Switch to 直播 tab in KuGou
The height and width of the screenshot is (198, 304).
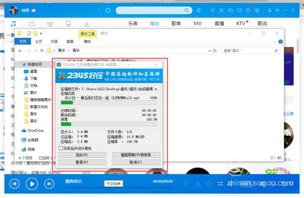pos(219,23)
